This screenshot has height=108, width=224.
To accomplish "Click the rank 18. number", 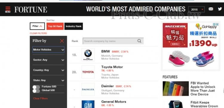I will 74,55.
